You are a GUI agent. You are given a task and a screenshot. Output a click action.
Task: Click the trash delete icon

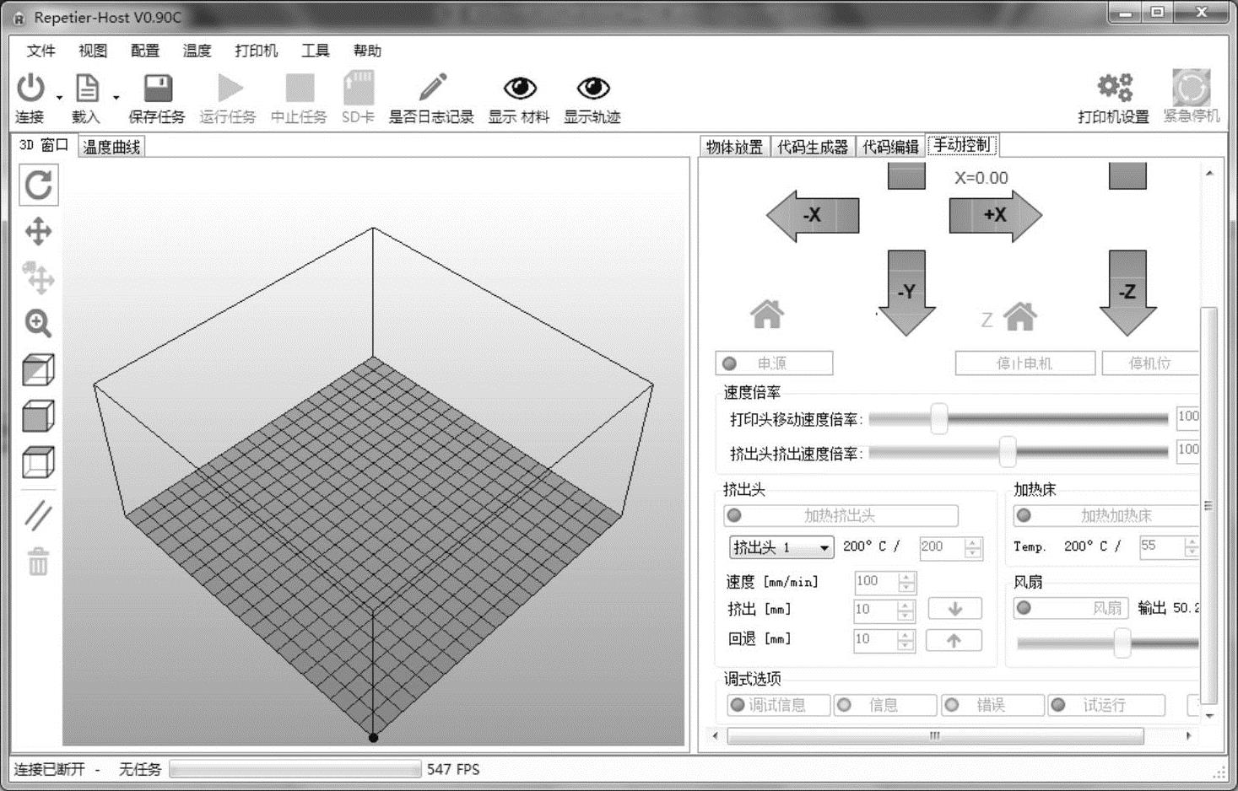coord(39,561)
